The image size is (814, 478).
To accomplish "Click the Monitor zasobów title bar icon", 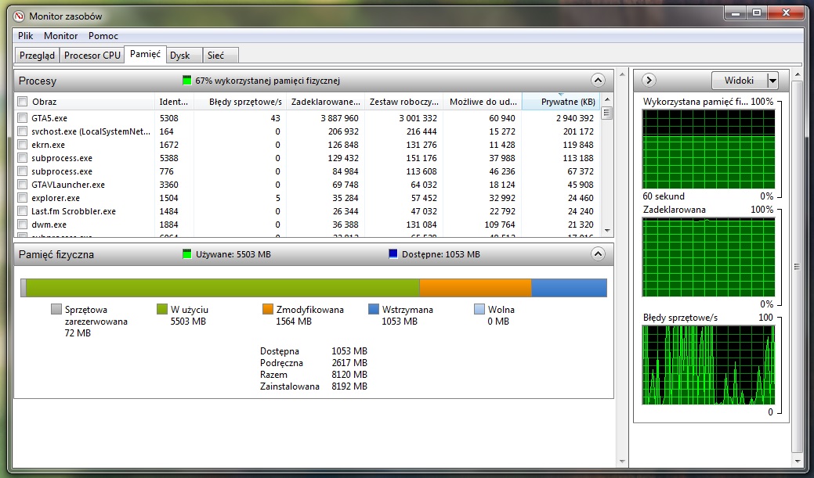I will click(x=20, y=16).
